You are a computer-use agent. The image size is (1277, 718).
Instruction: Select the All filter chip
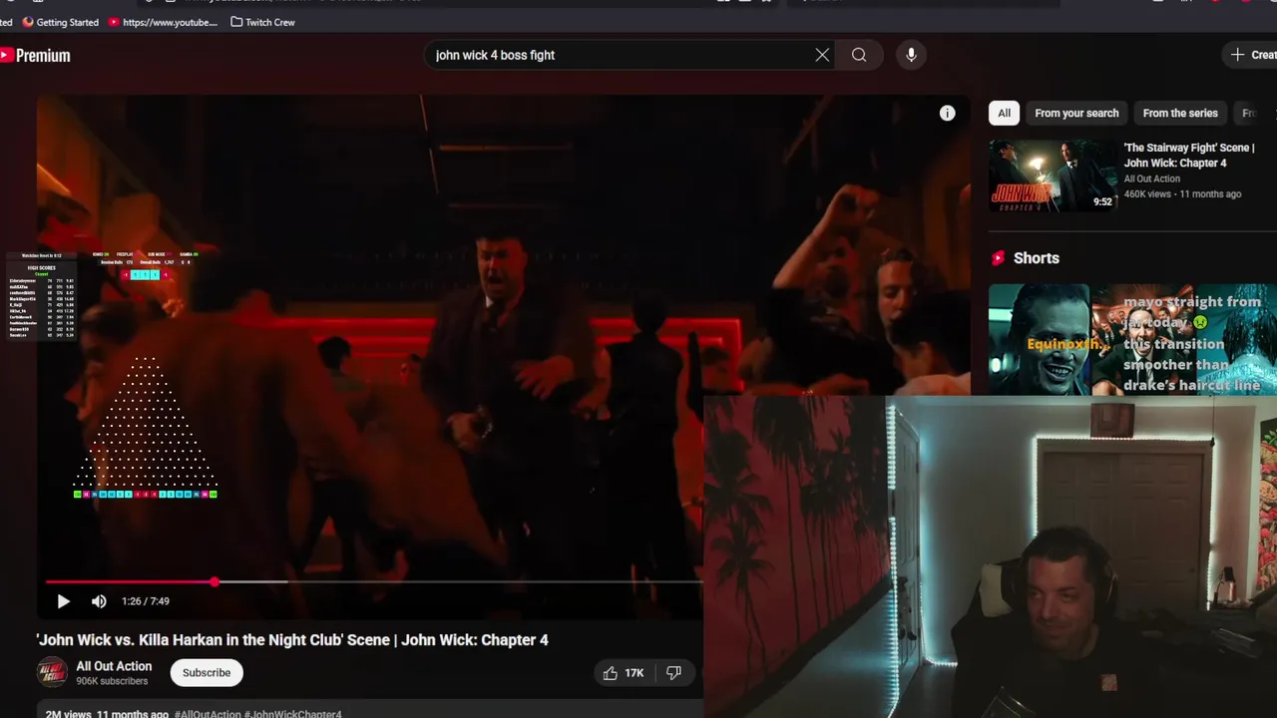[1005, 113]
